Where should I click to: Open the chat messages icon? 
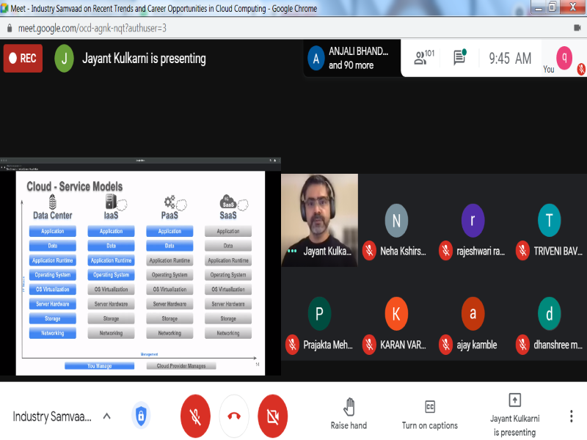coord(460,58)
